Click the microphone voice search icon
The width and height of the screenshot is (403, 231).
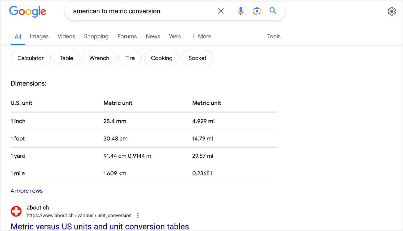[x=240, y=11]
